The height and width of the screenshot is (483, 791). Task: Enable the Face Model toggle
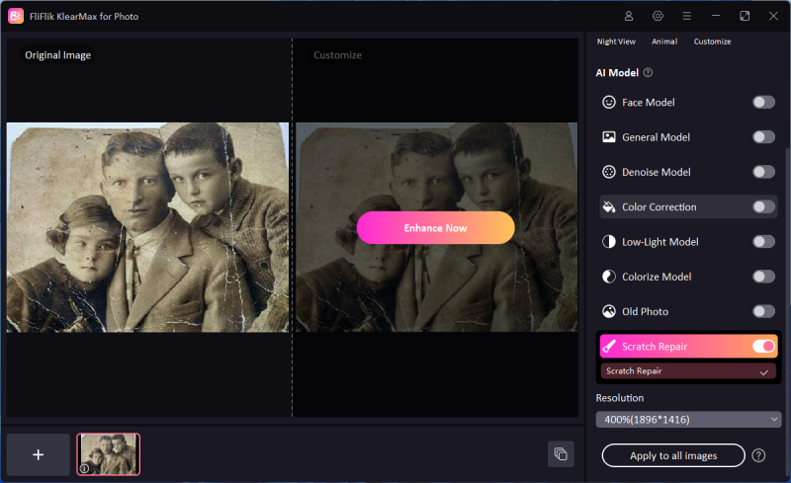(x=763, y=103)
